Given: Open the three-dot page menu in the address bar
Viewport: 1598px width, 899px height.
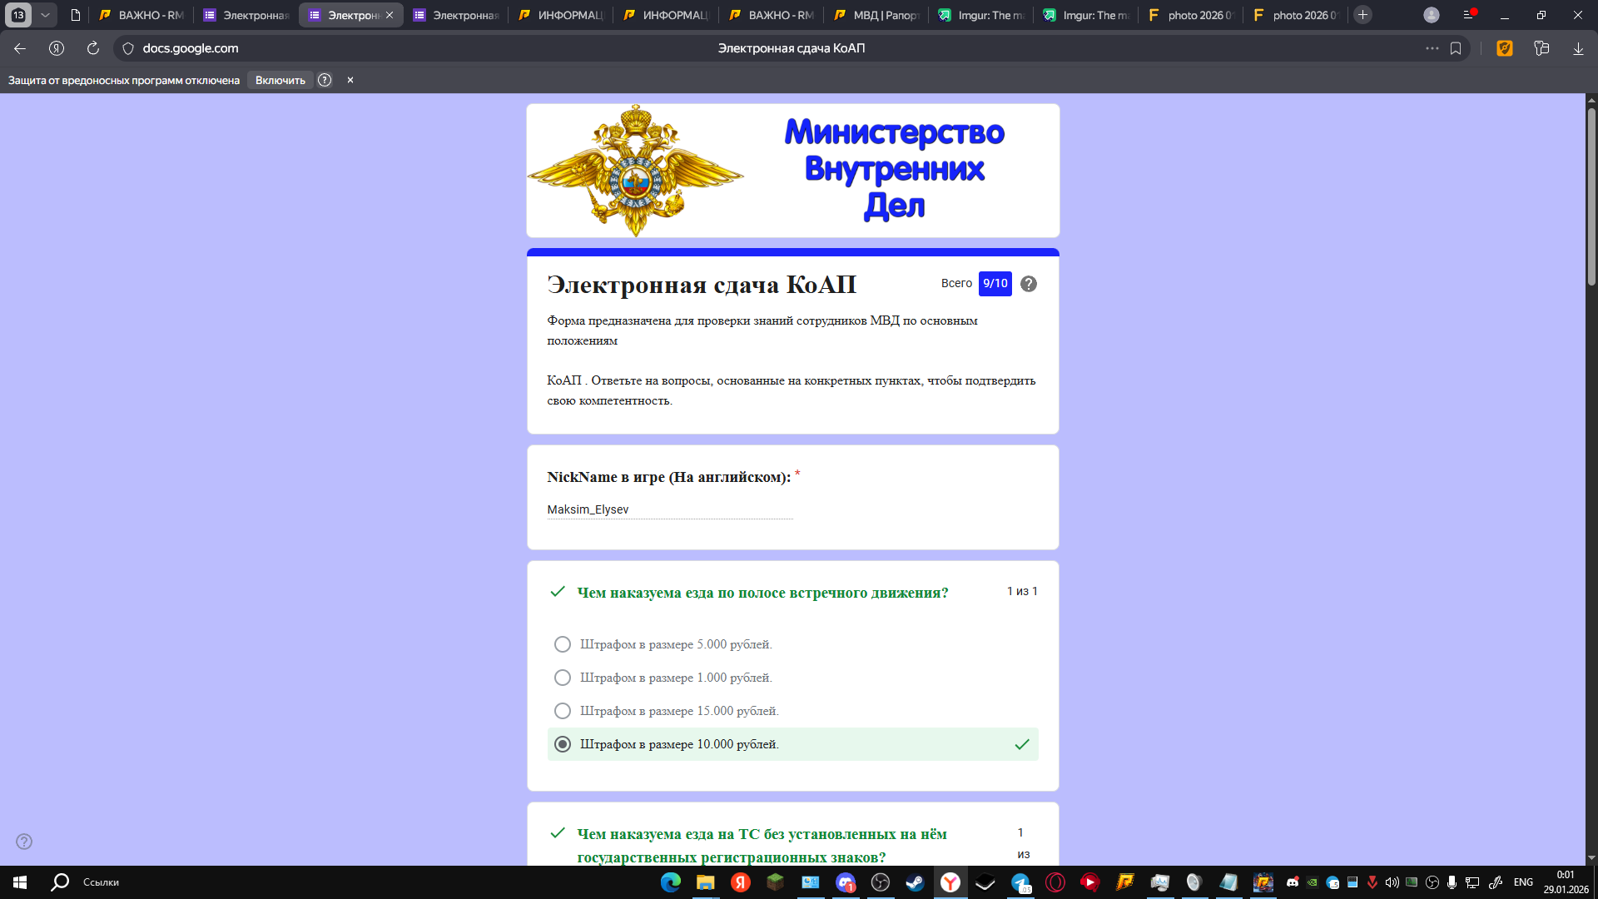Looking at the screenshot, I should click(x=1432, y=48).
